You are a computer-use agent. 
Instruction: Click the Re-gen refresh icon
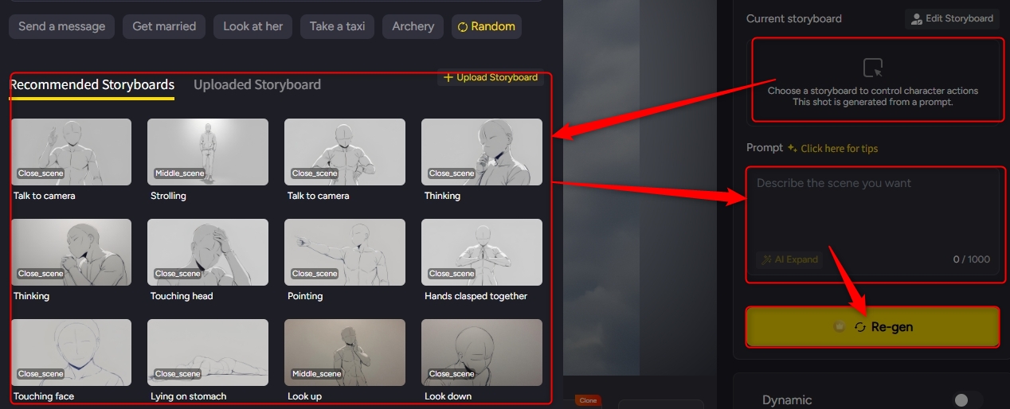coord(859,327)
